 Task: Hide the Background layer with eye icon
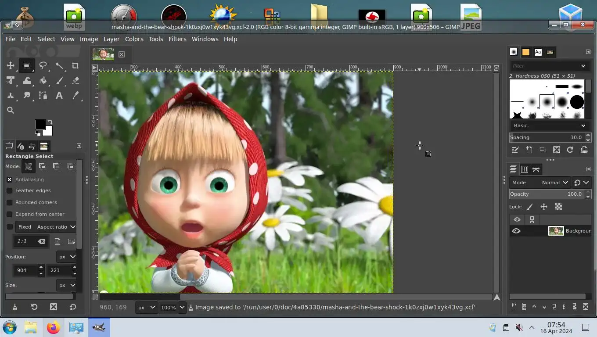pos(516,231)
